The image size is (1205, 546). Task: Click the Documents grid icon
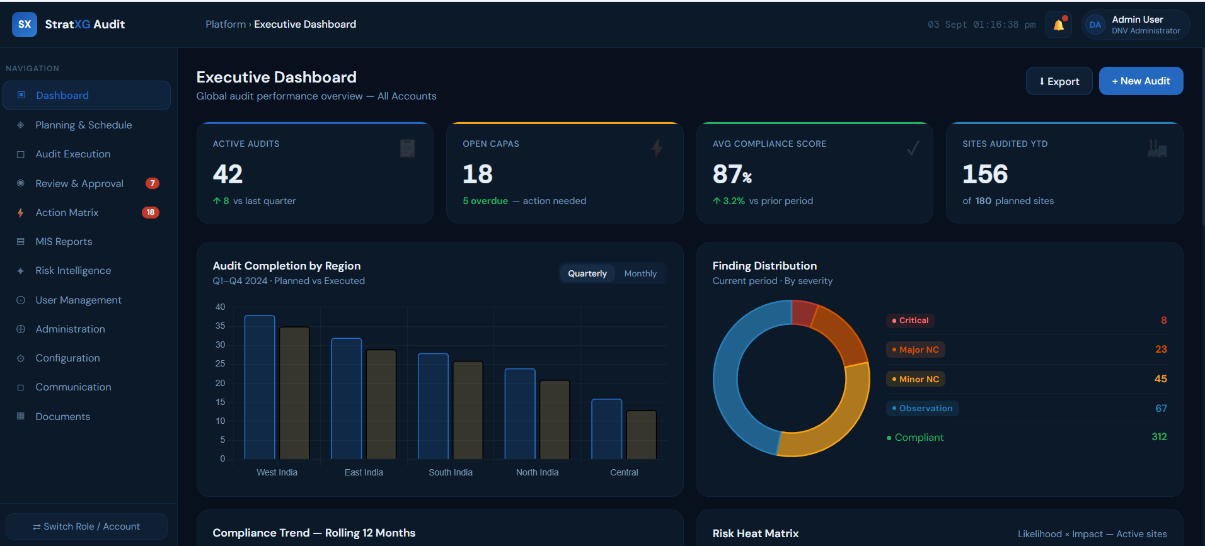click(x=21, y=416)
